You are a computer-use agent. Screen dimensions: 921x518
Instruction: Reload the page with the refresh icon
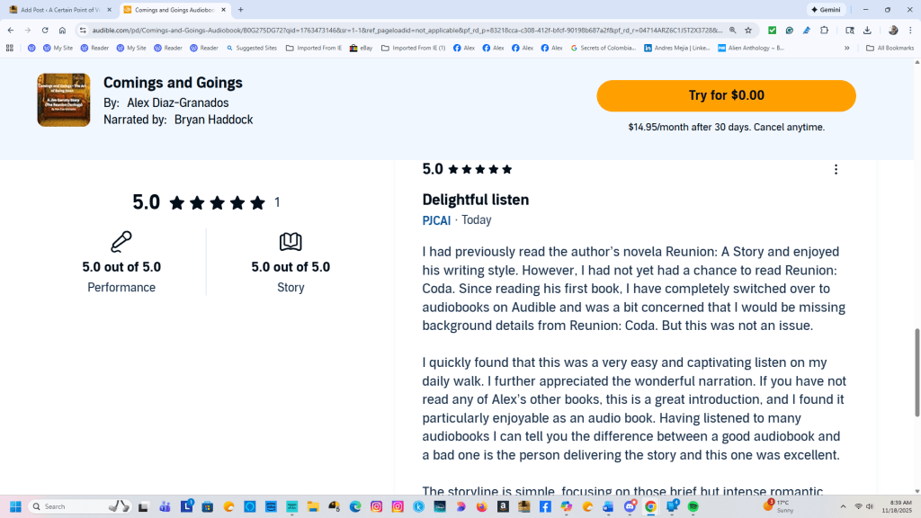pyautogui.click(x=45, y=30)
